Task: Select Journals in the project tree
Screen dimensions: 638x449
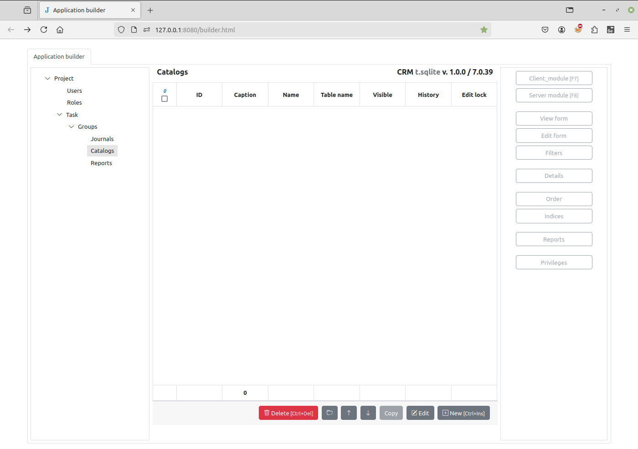Action: click(102, 139)
